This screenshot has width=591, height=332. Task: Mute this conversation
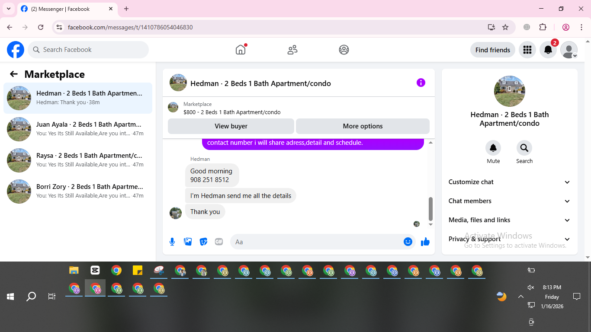493,148
